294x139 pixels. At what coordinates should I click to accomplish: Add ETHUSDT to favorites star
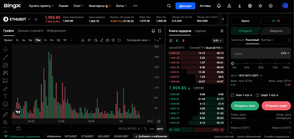pos(36,19)
